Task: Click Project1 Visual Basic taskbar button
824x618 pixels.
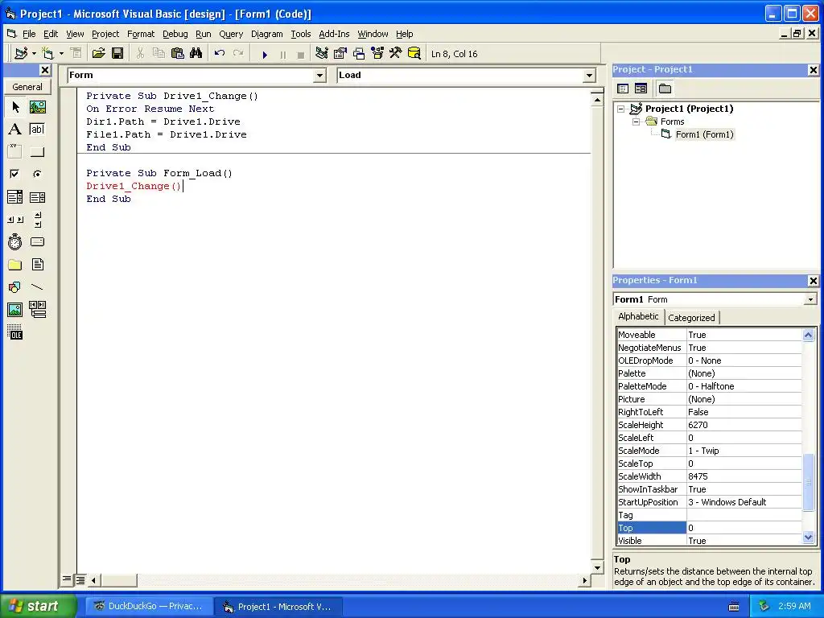Action: [278, 607]
